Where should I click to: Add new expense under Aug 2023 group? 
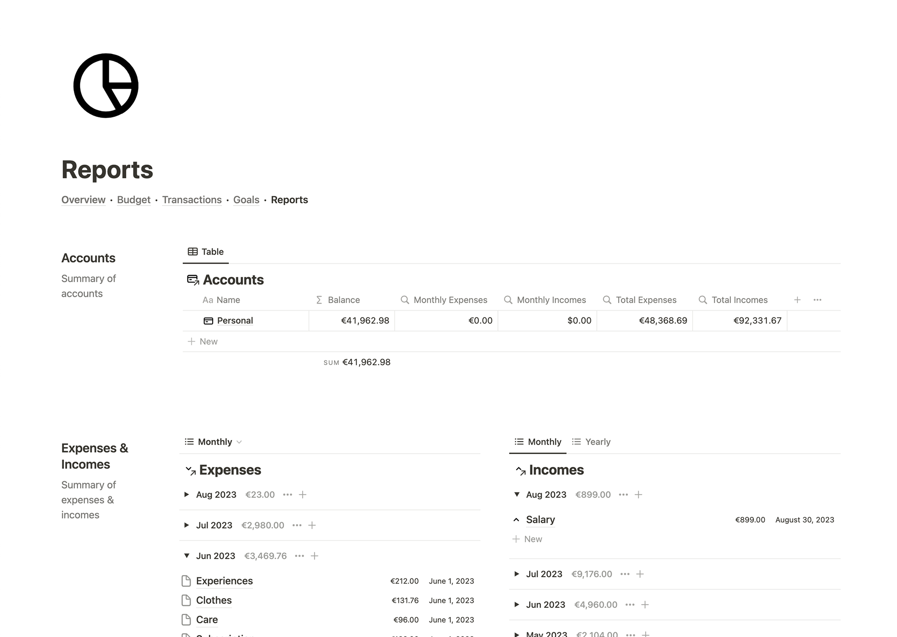tap(303, 494)
